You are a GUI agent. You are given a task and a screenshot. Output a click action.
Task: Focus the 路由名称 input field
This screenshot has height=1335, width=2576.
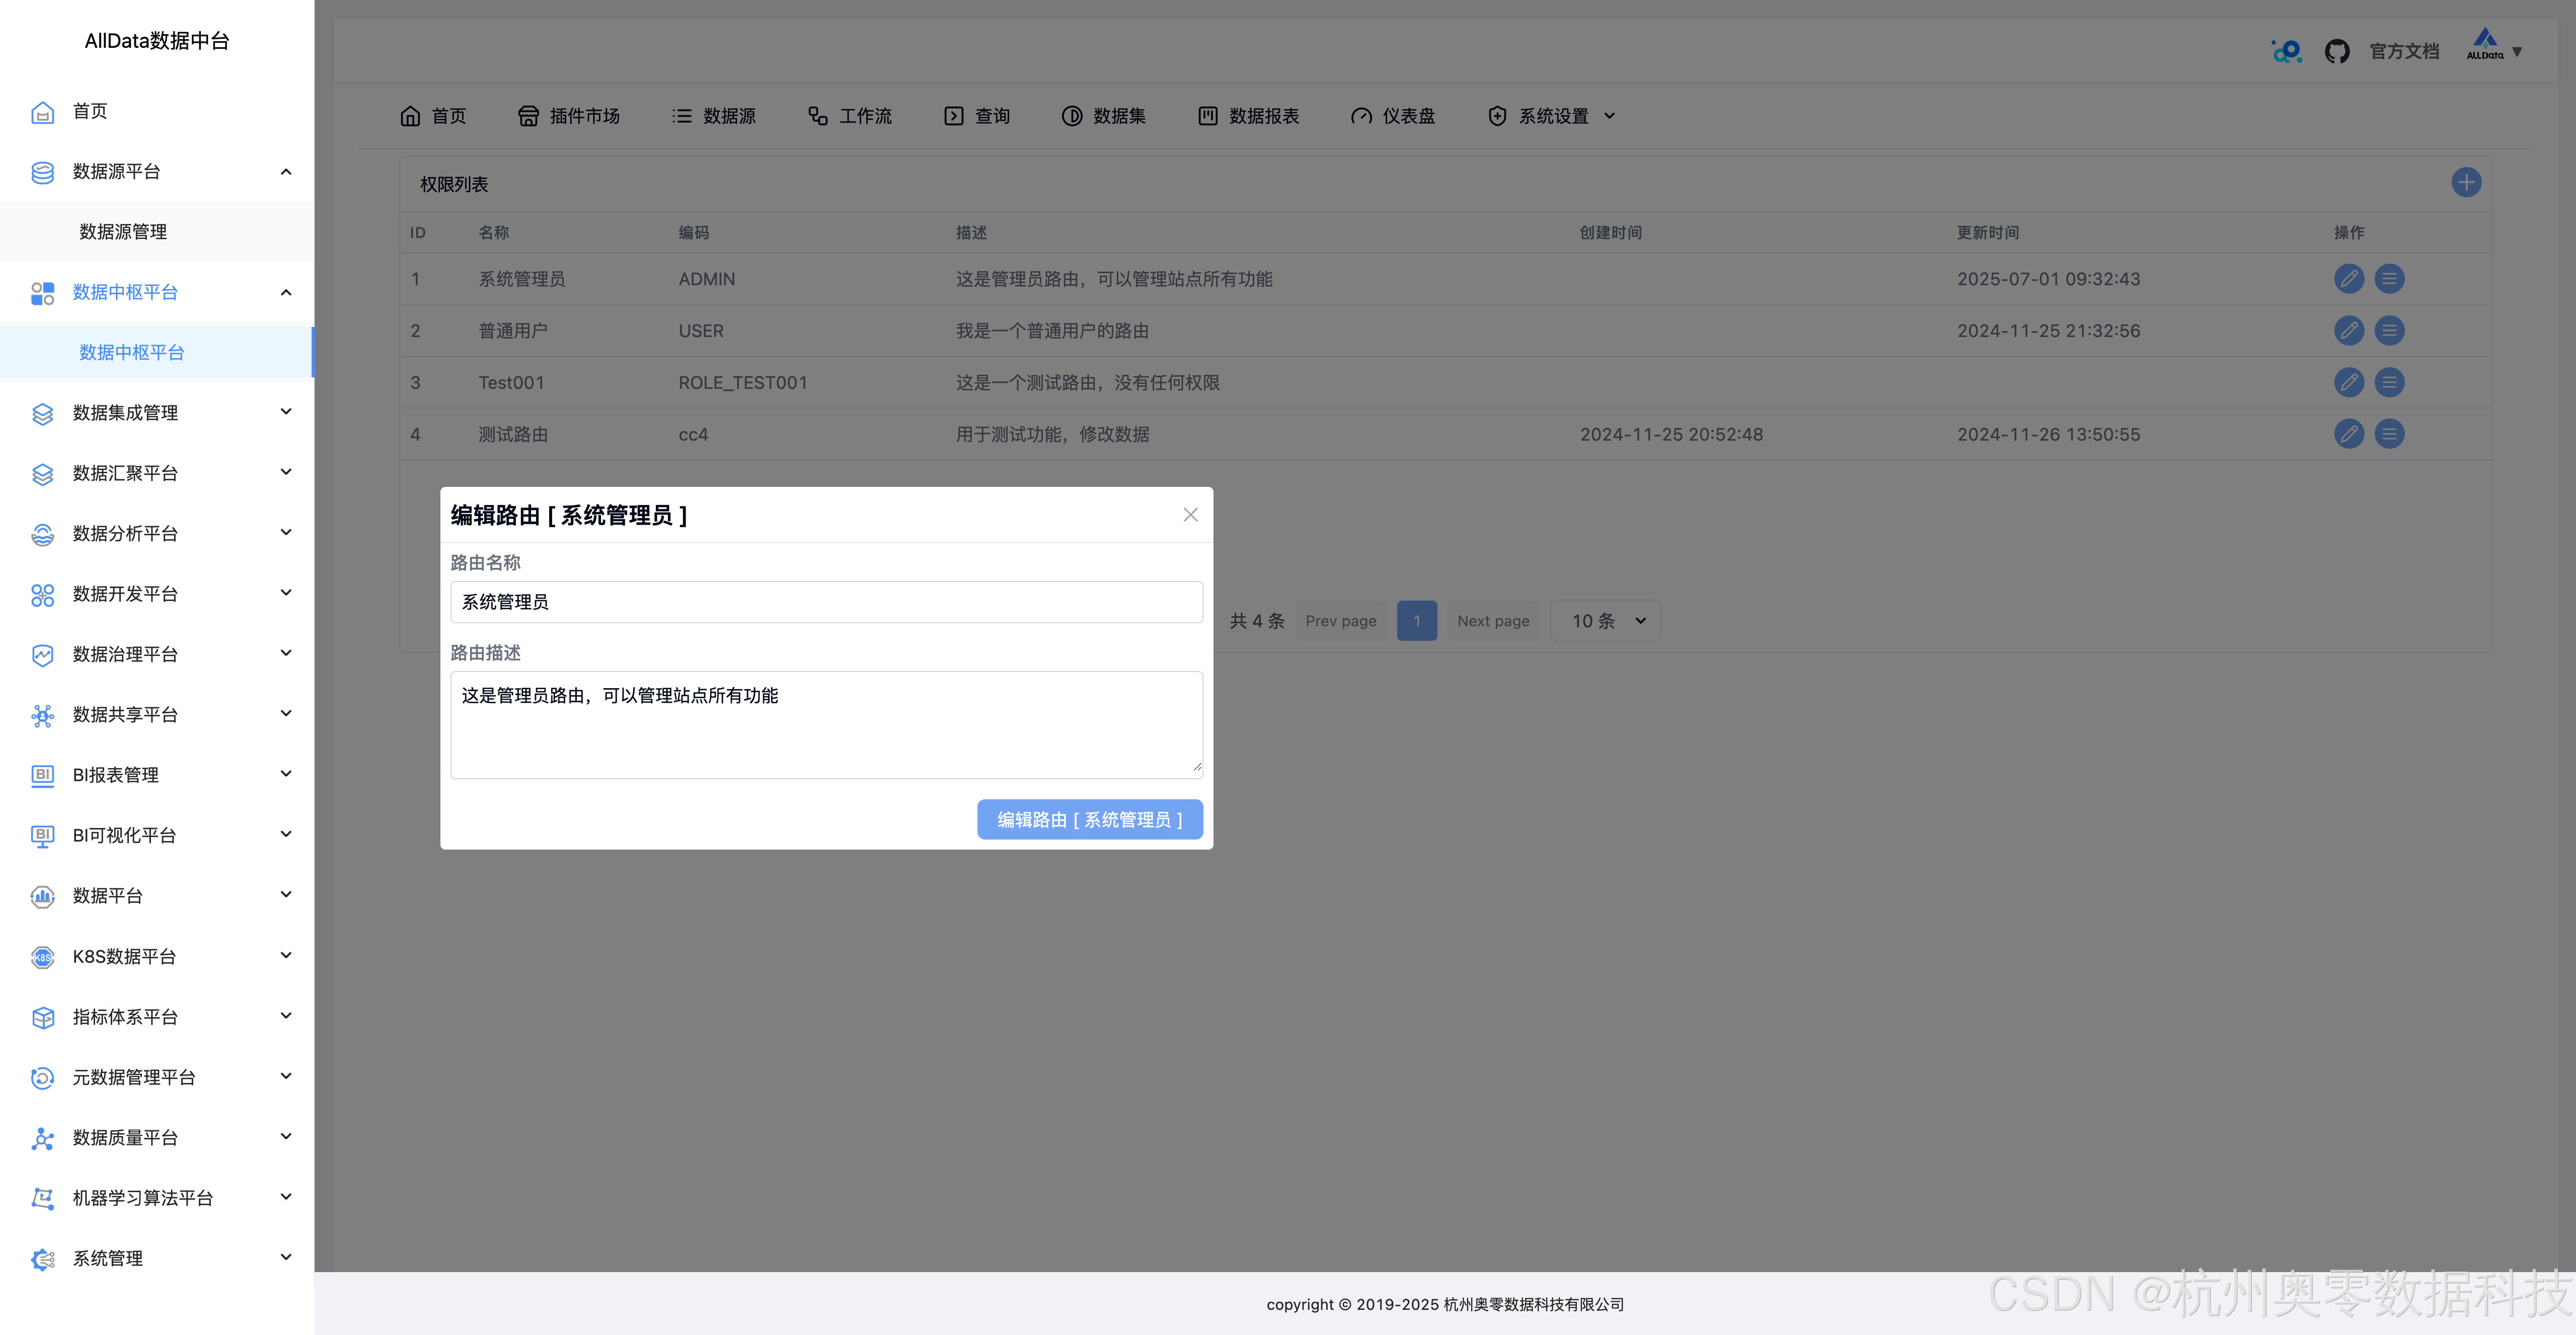tap(826, 603)
